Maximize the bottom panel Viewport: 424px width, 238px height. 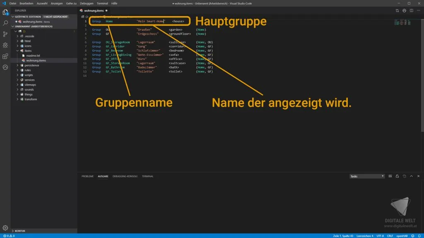[411, 176]
